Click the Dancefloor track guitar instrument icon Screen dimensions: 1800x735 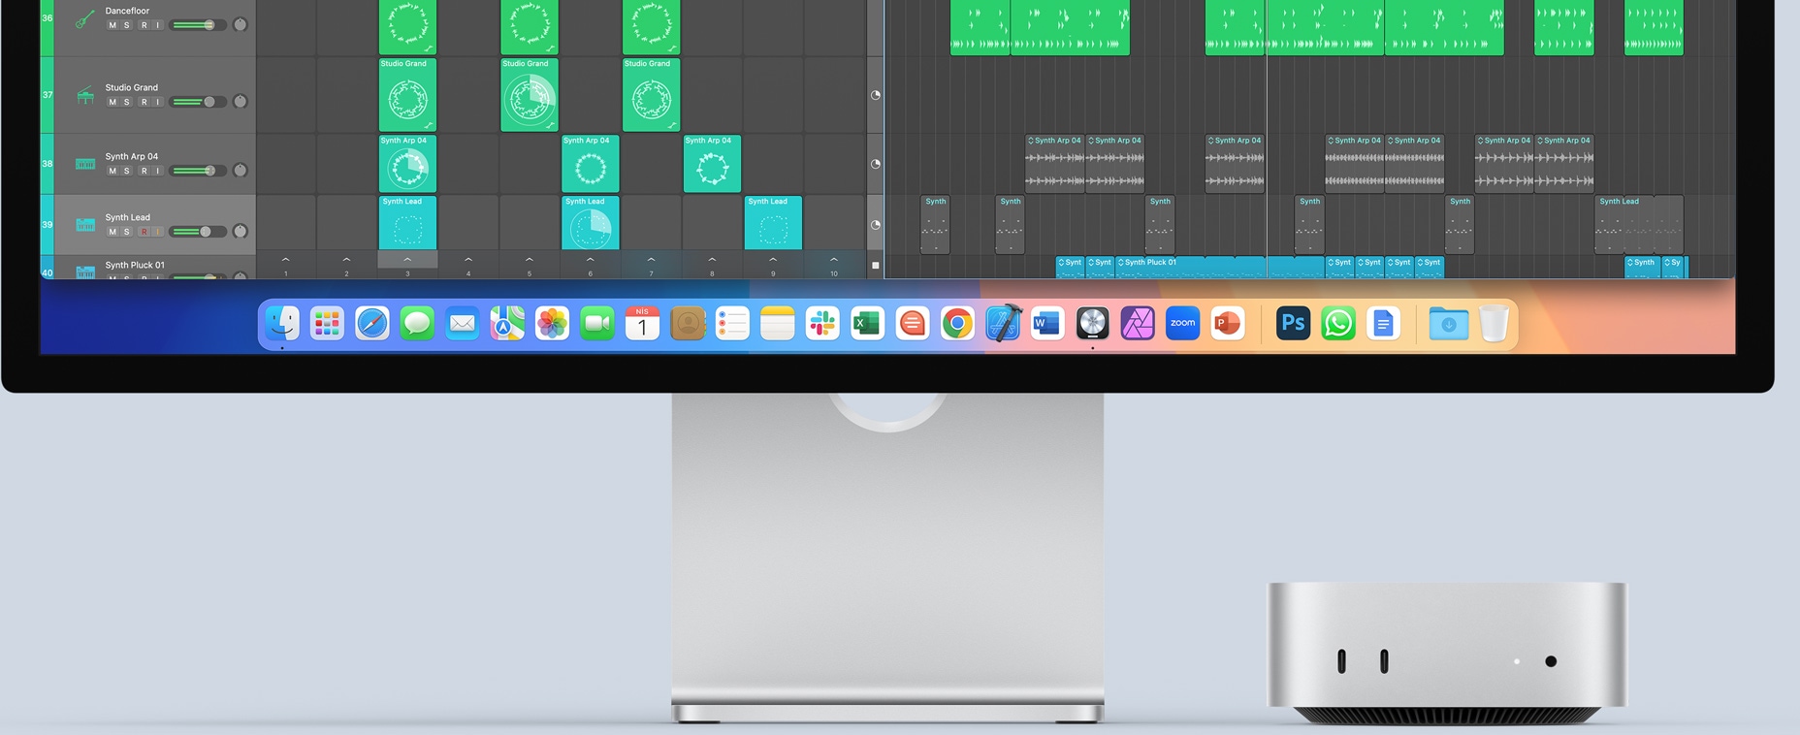tap(85, 18)
